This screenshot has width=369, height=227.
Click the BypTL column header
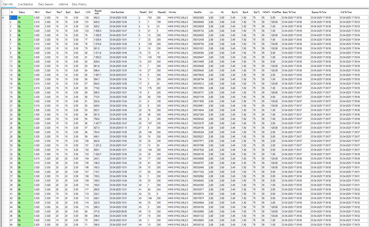(257, 12)
